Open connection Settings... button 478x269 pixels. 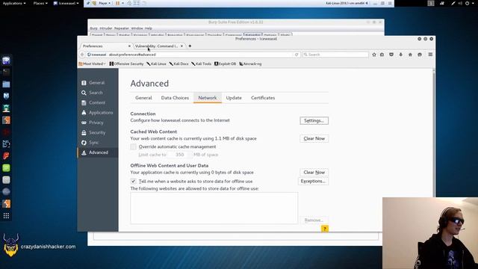pyautogui.click(x=314, y=121)
